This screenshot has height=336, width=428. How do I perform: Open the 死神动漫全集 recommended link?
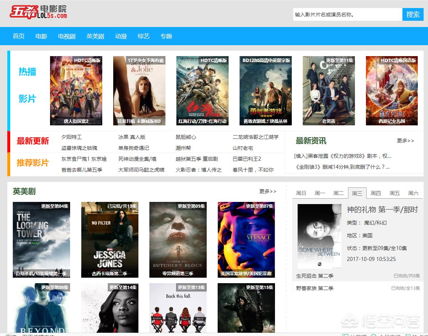137,159
